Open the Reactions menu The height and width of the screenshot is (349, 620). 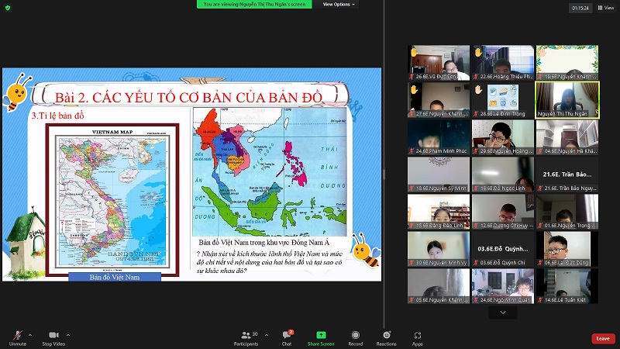click(x=386, y=337)
